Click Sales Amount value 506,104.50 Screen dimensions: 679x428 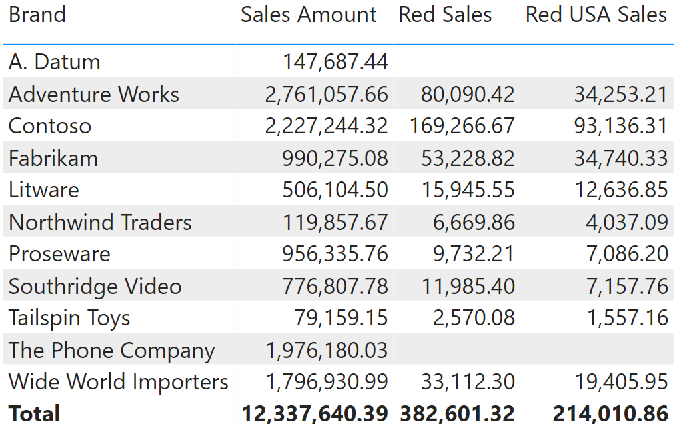(x=335, y=190)
